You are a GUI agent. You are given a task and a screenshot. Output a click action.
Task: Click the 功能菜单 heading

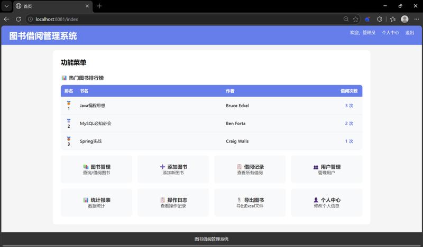[x=73, y=62]
